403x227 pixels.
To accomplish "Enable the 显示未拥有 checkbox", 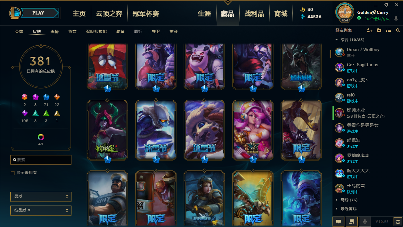I will [13, 173].
